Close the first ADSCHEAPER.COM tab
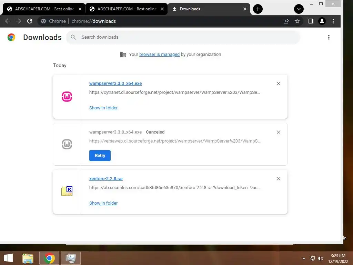The width and height of the screenshot is (353, 265). coord(80,9)
